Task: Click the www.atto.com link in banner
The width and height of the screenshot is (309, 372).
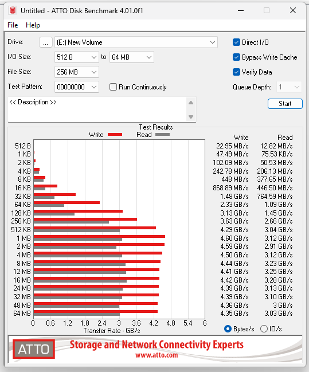Action: point(157,355)
